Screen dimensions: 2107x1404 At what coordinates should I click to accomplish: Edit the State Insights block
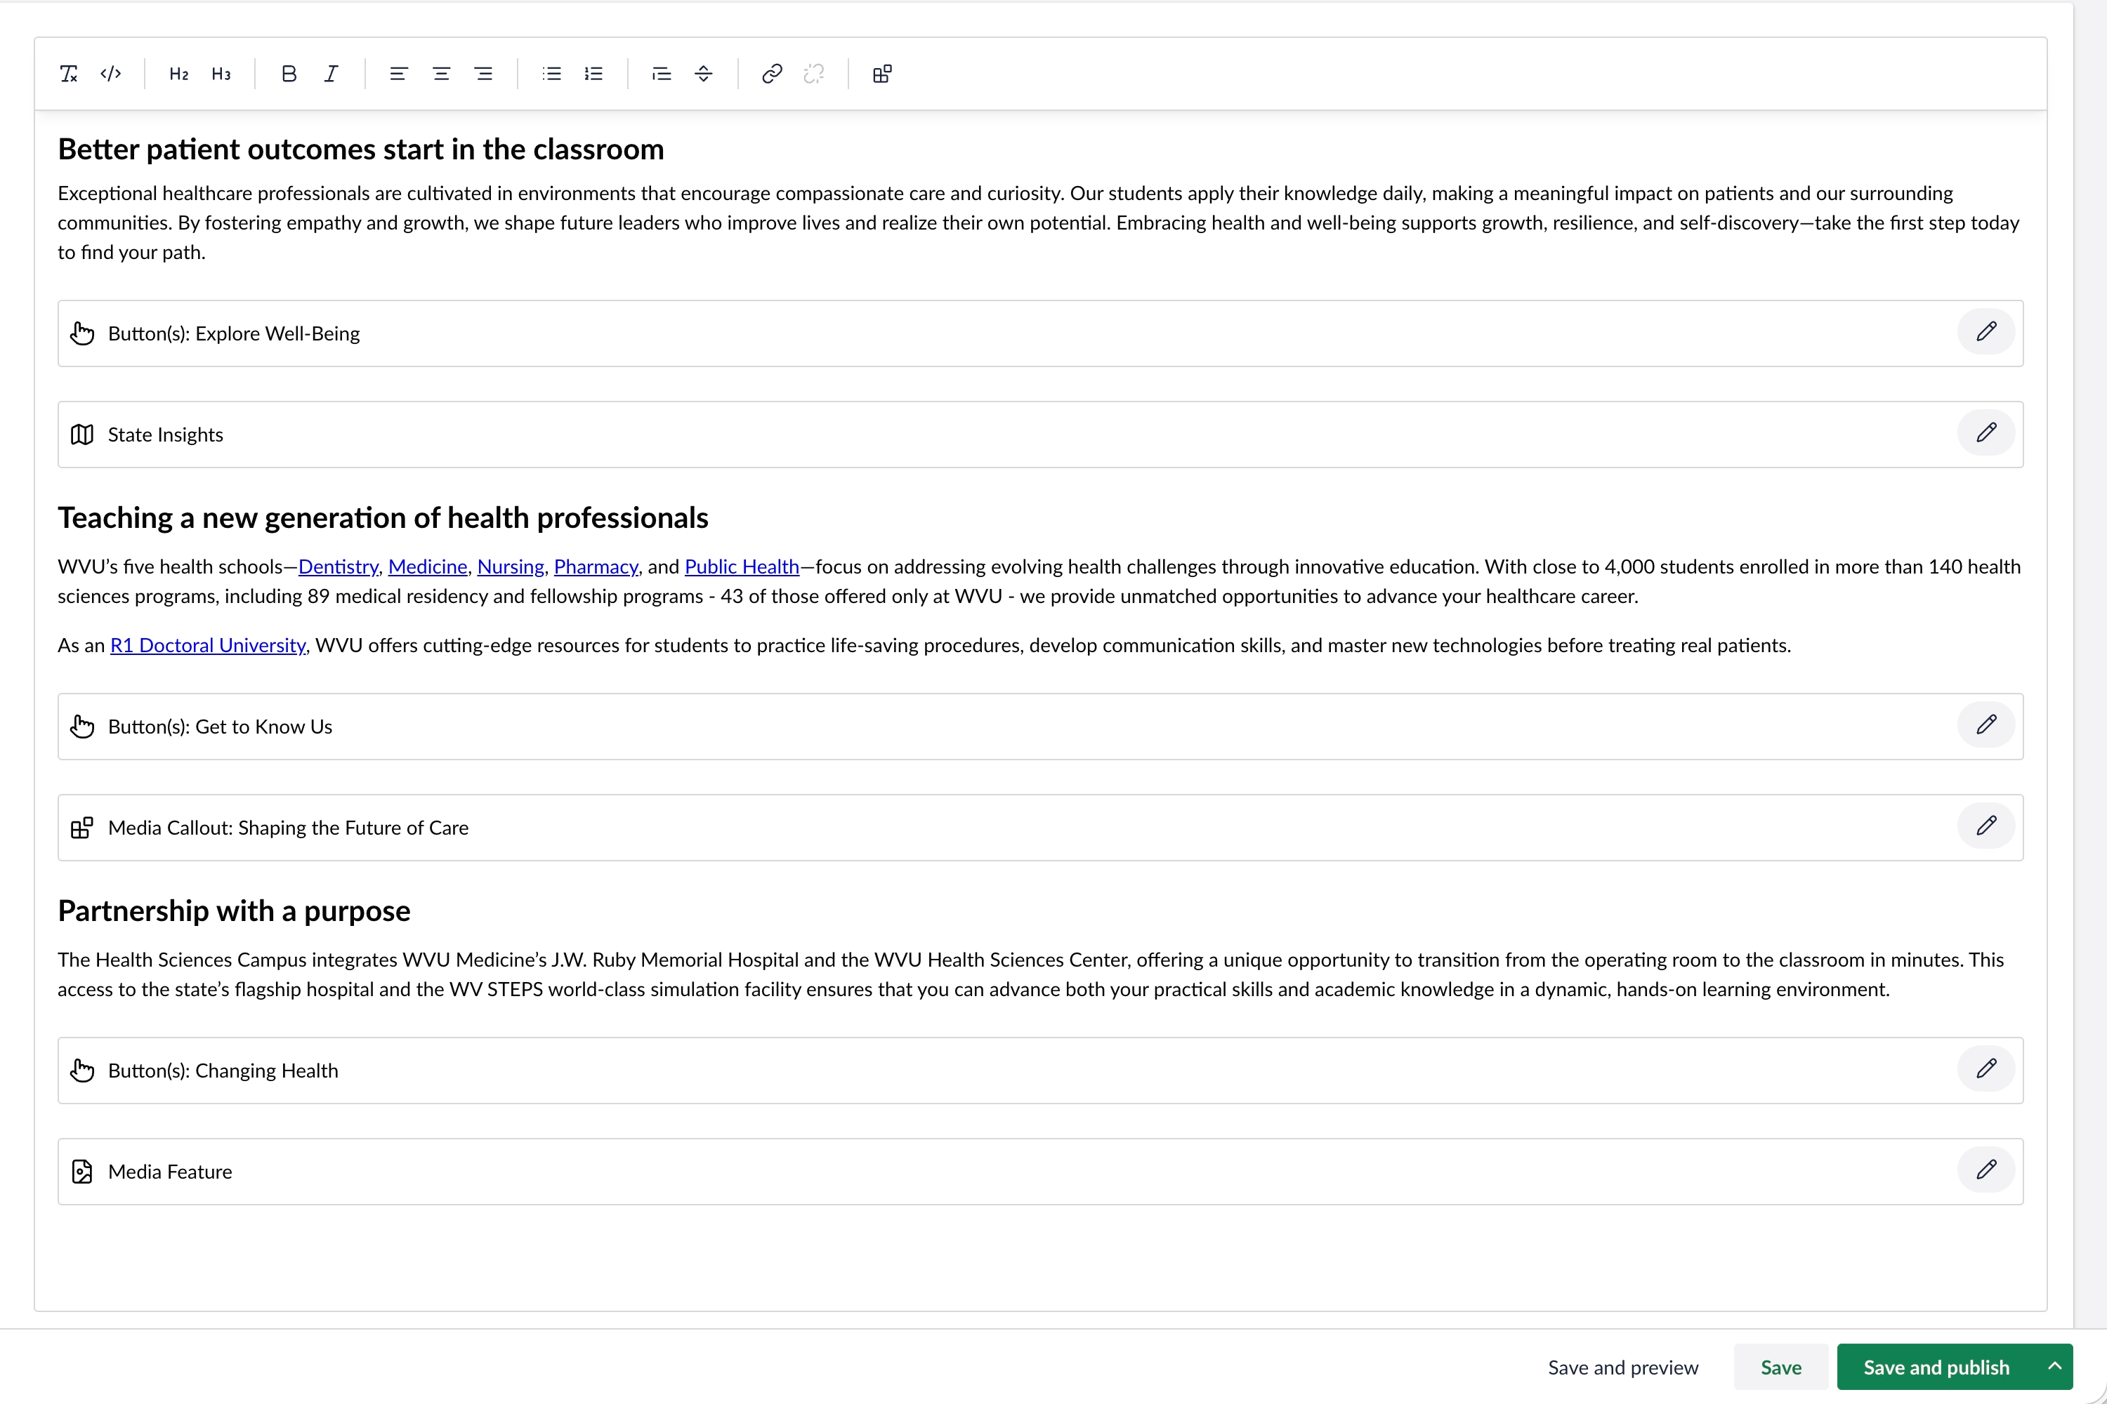coord(1985,433)
